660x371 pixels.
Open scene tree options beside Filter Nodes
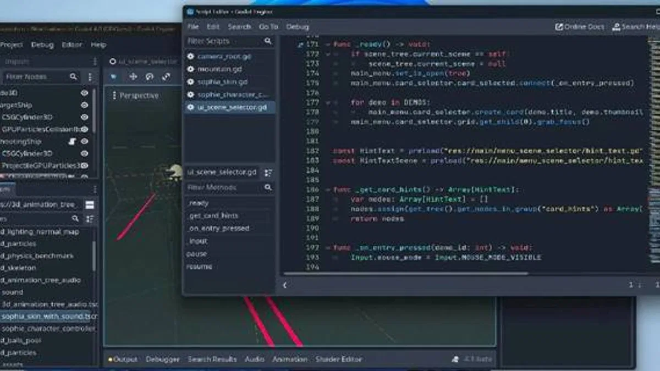(x=90, y=77)
